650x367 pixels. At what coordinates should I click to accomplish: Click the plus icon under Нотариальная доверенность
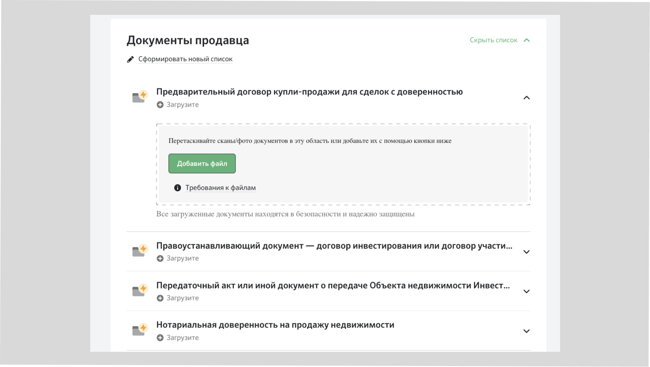click(160, 338)
